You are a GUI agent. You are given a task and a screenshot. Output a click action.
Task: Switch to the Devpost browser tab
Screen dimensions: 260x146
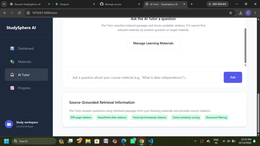click(64, 4)
